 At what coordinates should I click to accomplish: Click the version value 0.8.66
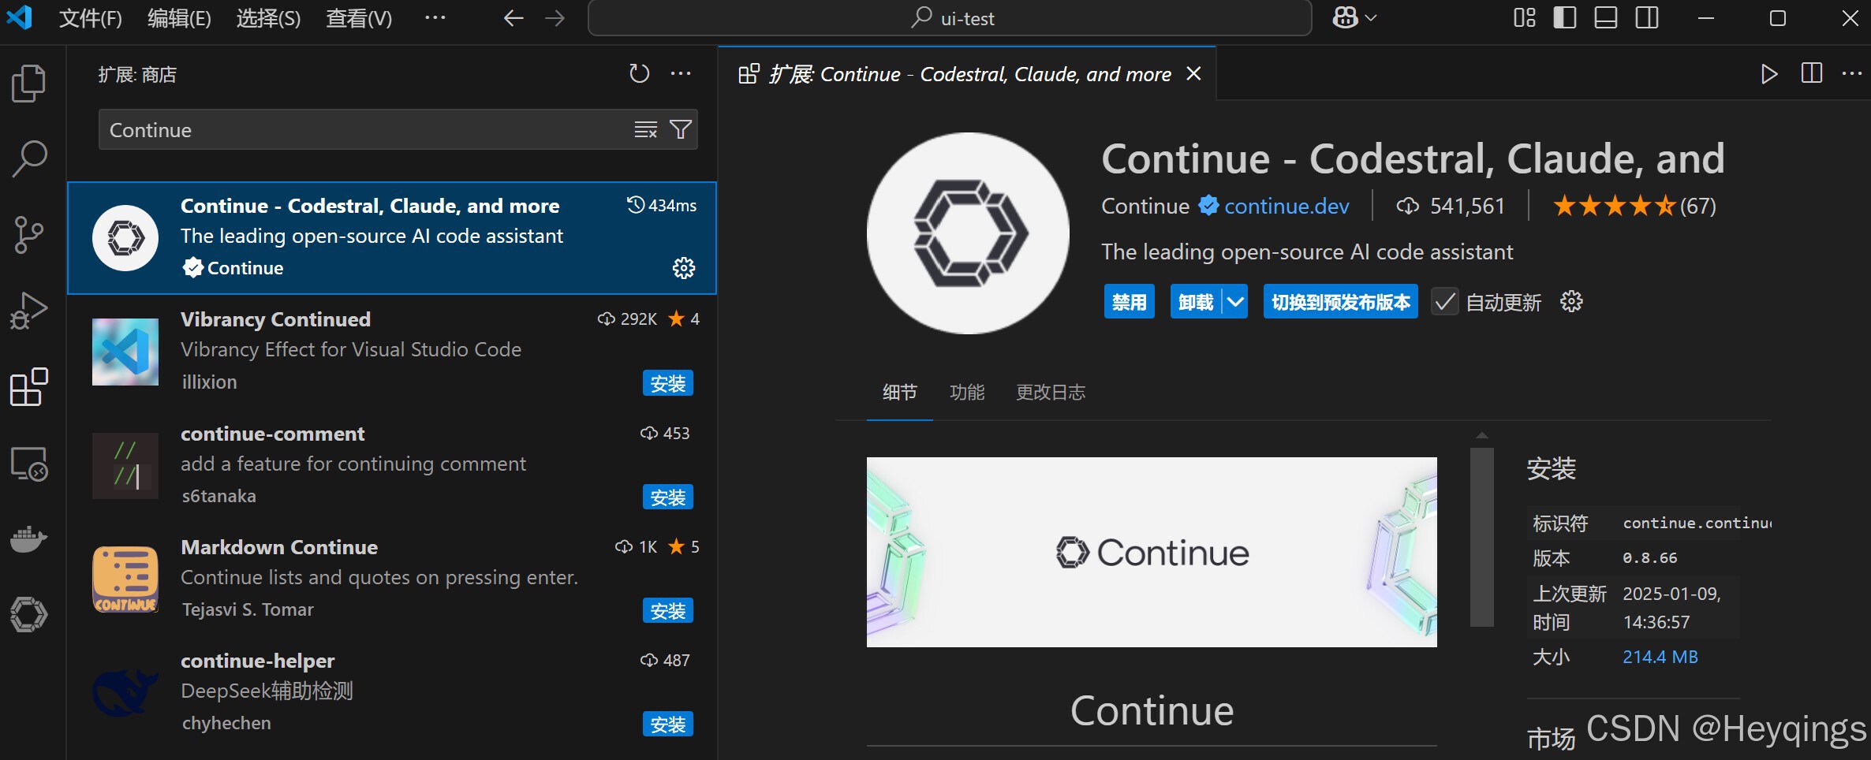(1649, 557)
